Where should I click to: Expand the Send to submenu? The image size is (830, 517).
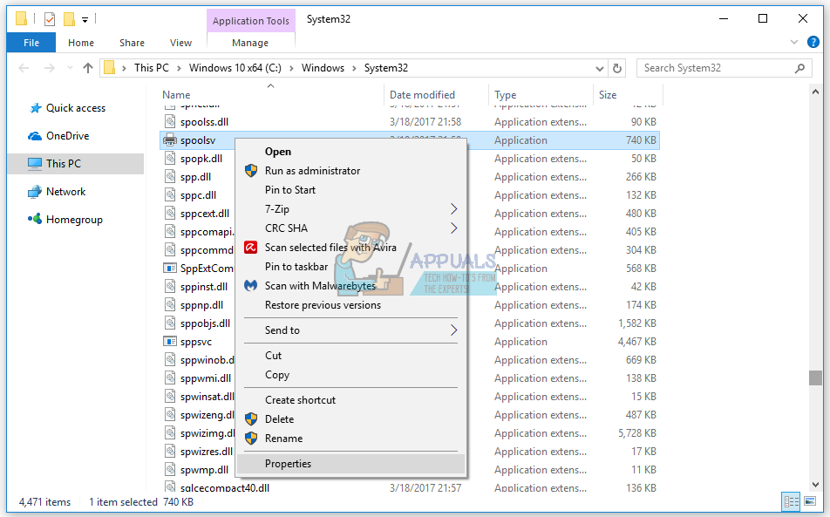tap(350, 330)
